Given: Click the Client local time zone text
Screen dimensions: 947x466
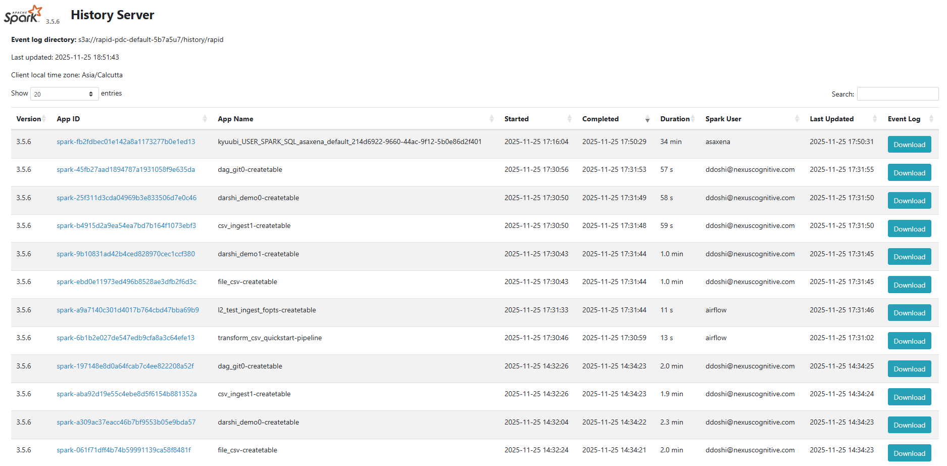Looking at the screenshot, I should pos(67,75).
